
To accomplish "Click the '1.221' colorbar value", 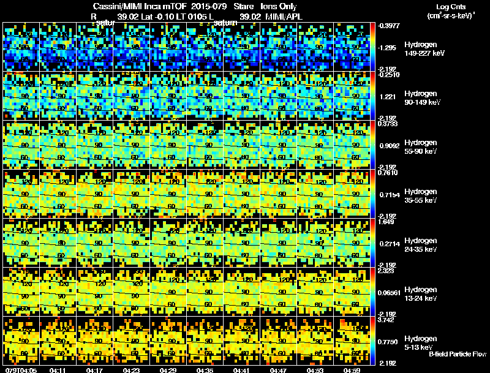I will [388, 97].
